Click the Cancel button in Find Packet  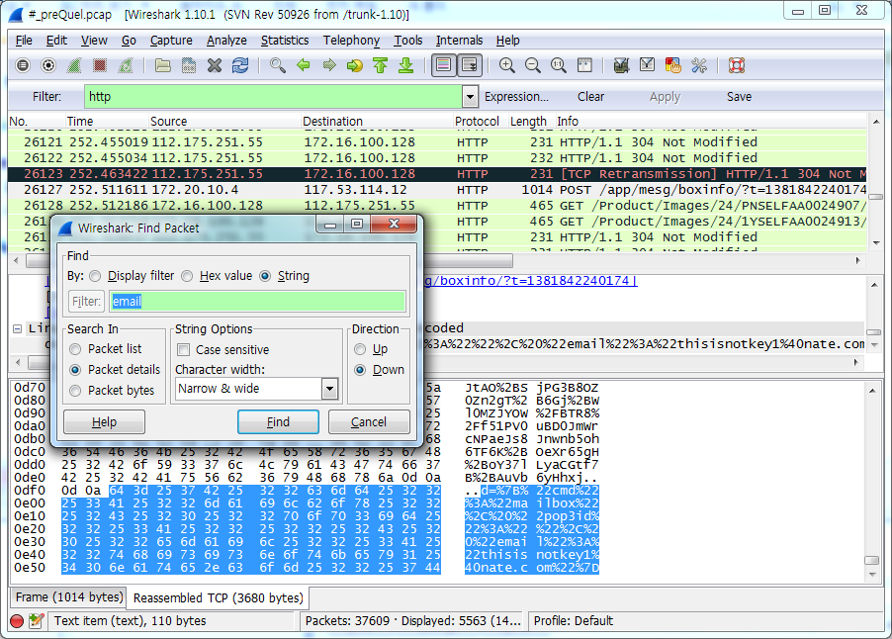tap(369, 421)
